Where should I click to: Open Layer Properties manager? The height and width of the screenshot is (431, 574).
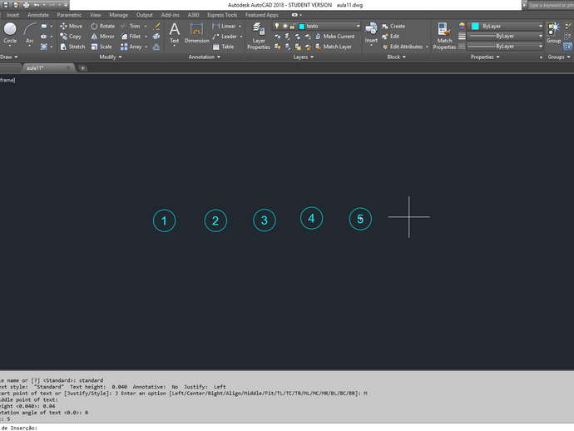pyautogui.click(x=259, y=36)
